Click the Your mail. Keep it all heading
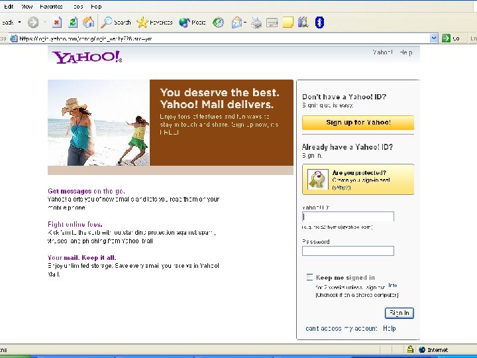 [x=82, y=257]
